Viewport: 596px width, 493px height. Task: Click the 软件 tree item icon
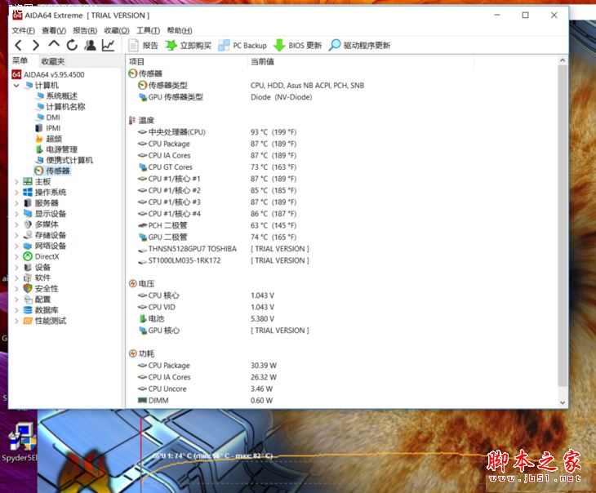28,278
